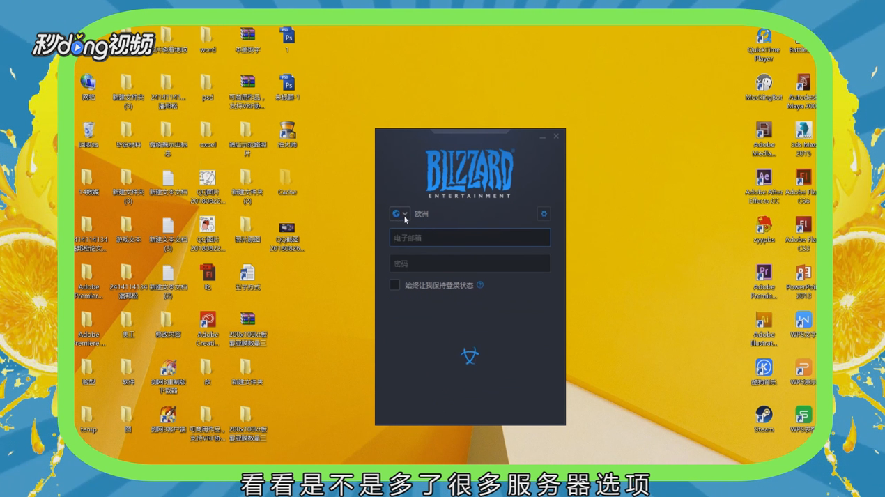The image size is (885, 497).
Task: Select the 3ds Max 2015 shortcut
Action: pos(803,139)
